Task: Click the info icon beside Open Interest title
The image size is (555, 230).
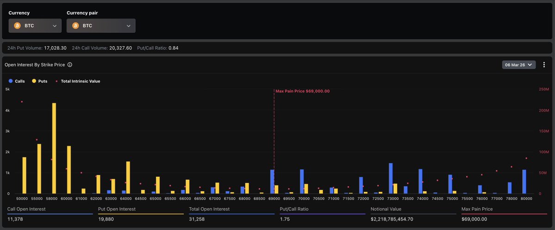Action: pyautogui.click(x=69, y=65)
